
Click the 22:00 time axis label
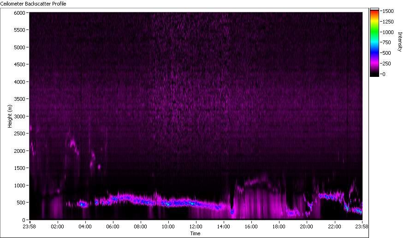point(334,226)
